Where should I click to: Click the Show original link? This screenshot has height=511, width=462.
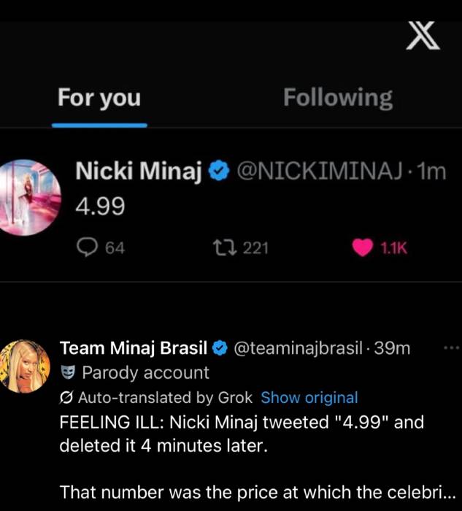coord(309,398)
